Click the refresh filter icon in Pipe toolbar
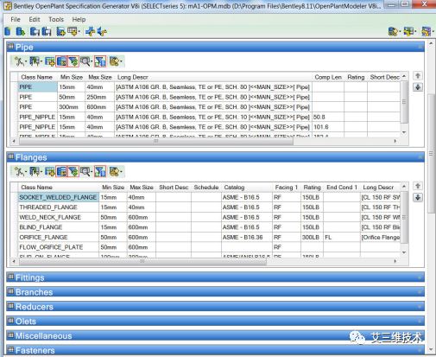 (73, 61)
